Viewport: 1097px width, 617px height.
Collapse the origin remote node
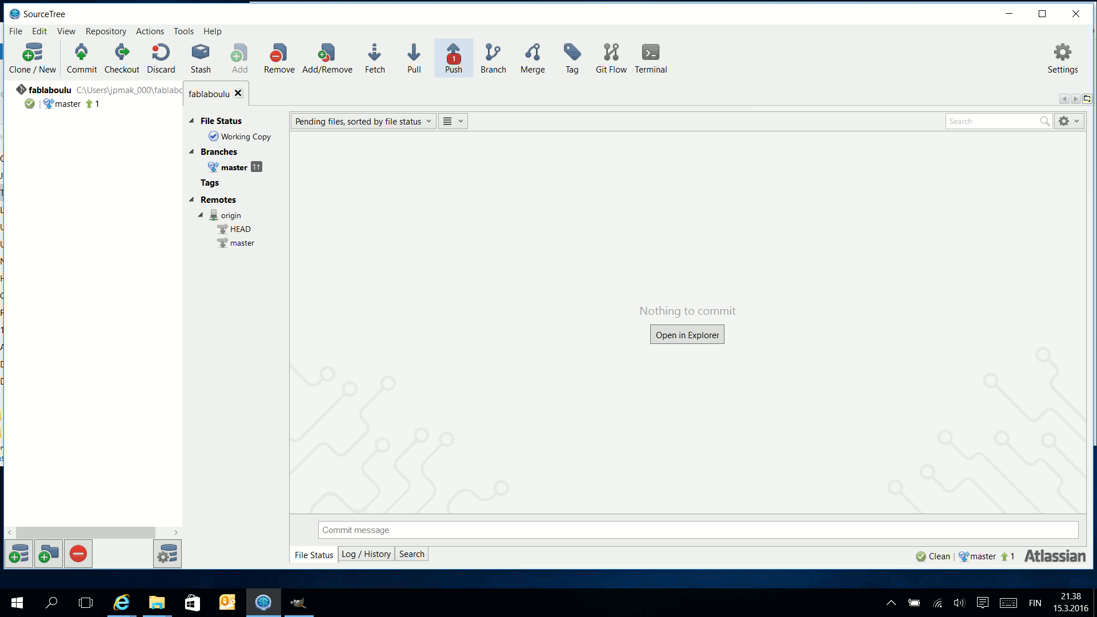coord(201,215)
